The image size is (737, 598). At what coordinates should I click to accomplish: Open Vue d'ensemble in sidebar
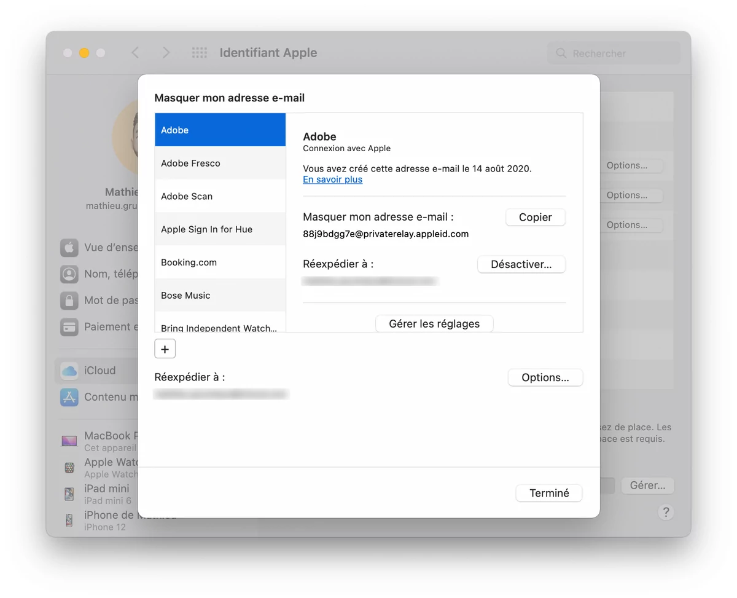click(x=98, y=248)
